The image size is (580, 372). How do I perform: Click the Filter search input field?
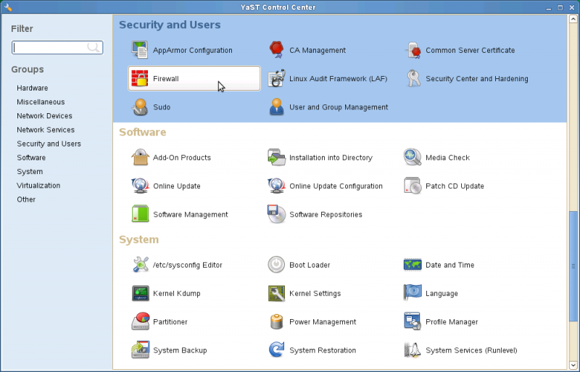pyautogui.click(x=57, y=47)
